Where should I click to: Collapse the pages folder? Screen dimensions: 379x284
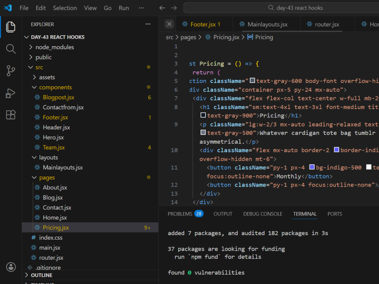tap(34, 178)
